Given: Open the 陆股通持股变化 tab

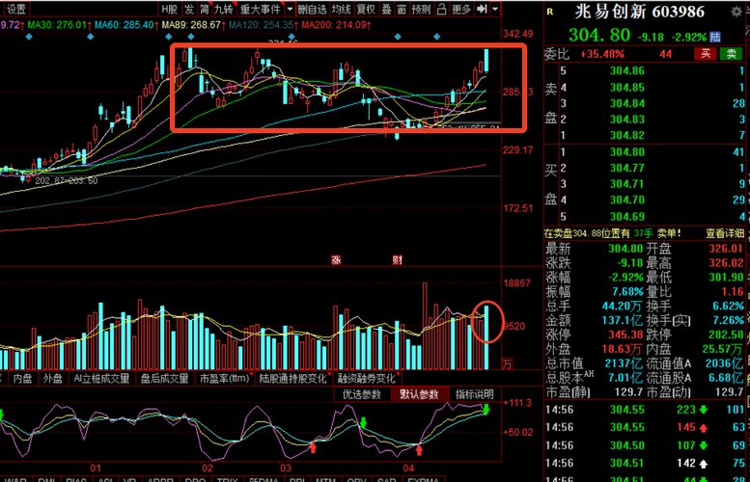Looking at the screenshot, I should 292,378.
